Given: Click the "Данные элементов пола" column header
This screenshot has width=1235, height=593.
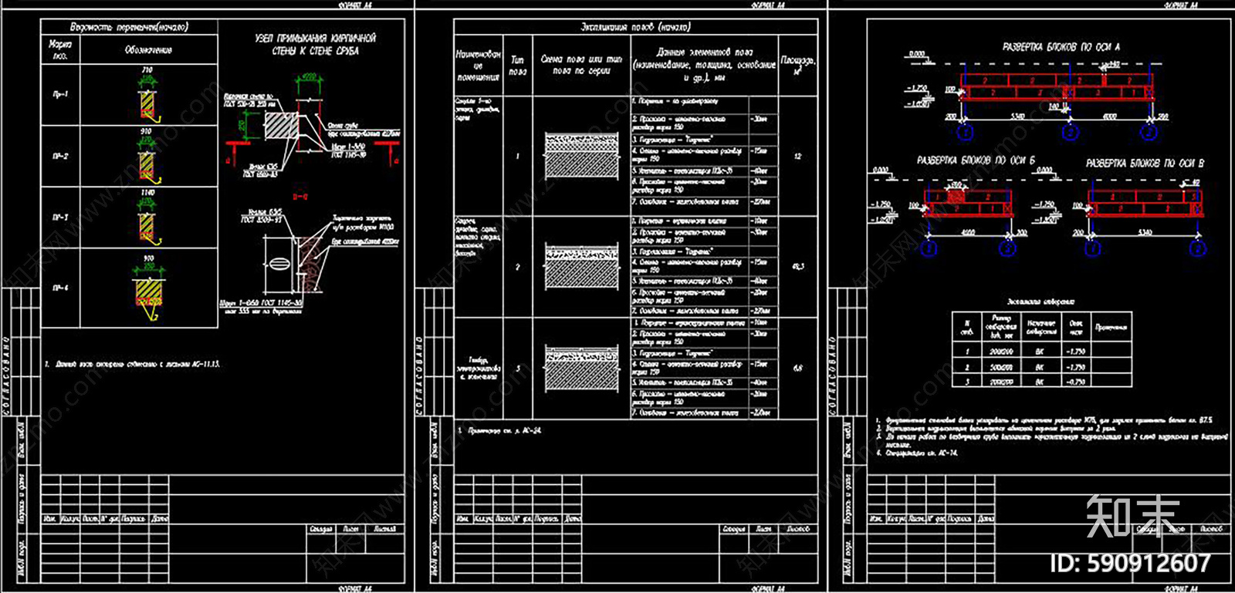Looking at the screenshot, I should click(x=705, y=66).
